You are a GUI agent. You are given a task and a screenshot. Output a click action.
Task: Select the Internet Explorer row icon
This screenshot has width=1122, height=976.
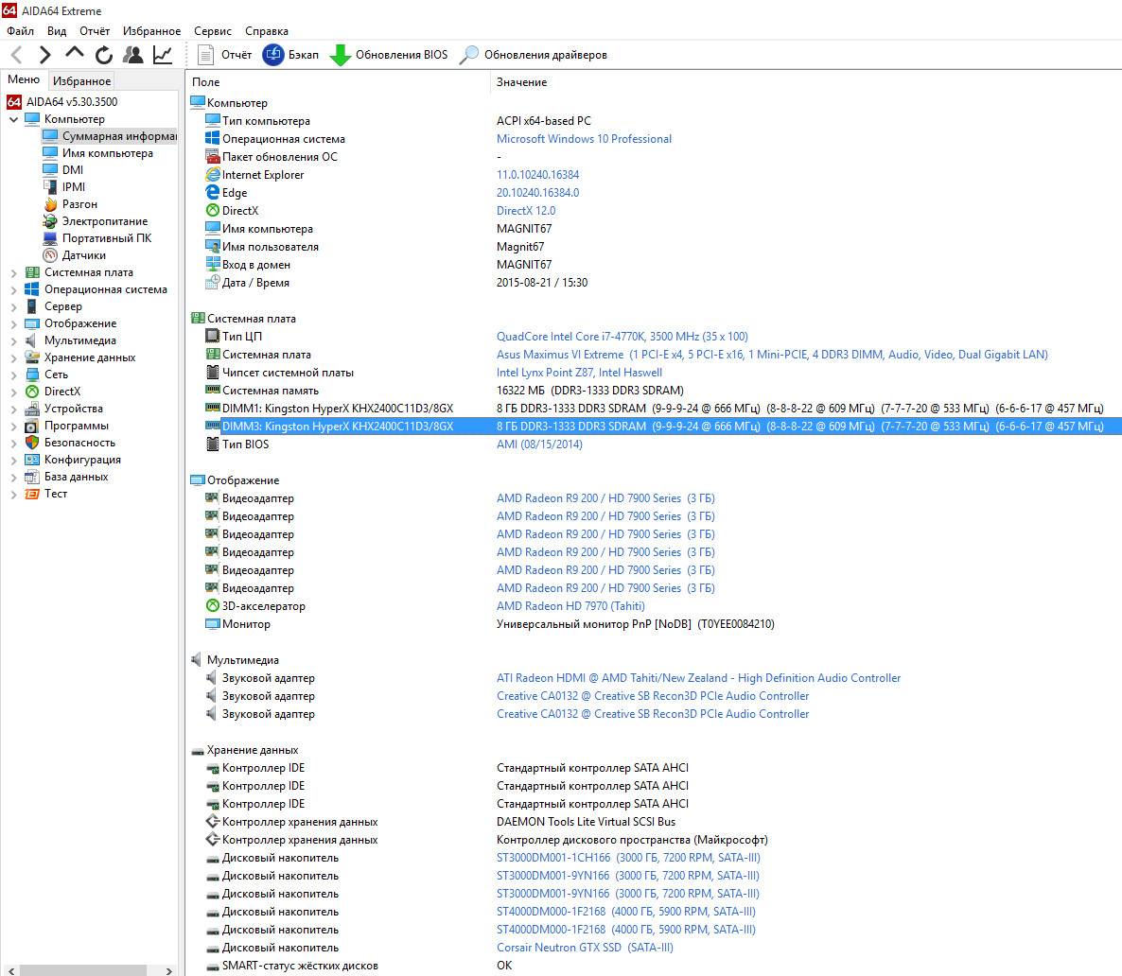coord(213,175)
